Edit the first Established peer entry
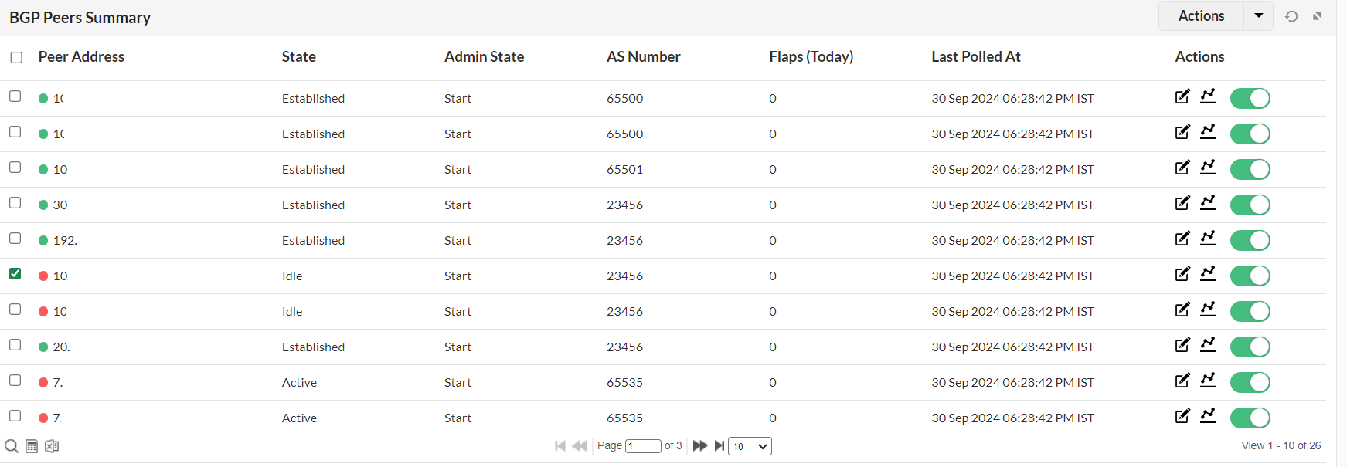 tap(1182, 96)
